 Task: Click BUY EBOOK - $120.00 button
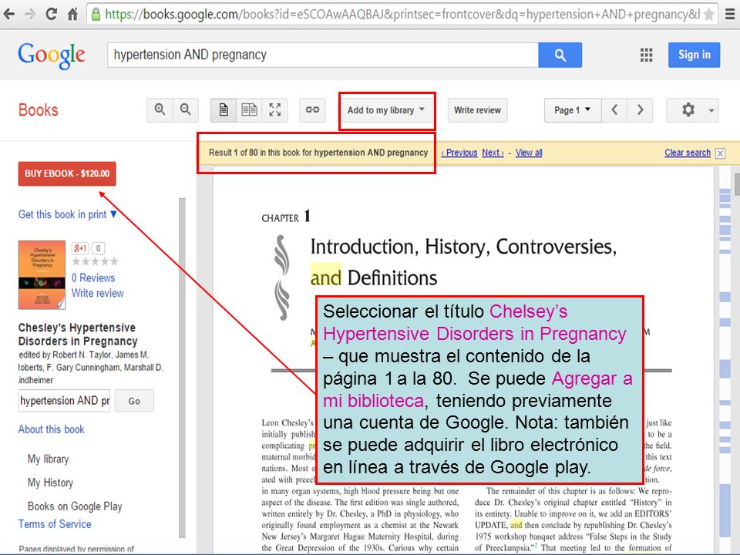67,173
